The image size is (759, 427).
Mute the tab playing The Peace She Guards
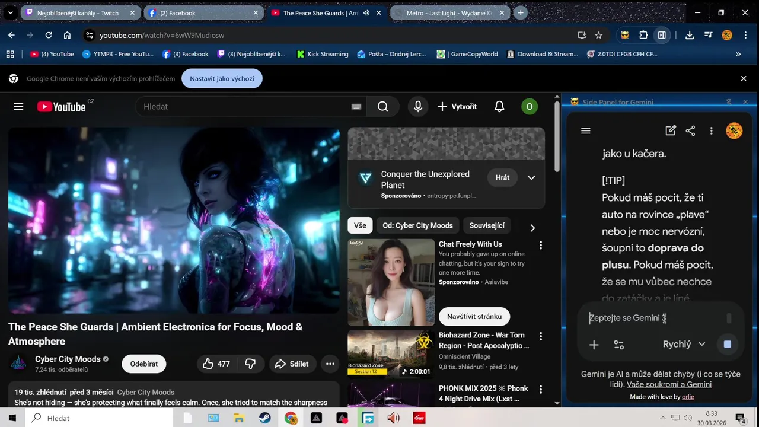(x=366, y=13)
